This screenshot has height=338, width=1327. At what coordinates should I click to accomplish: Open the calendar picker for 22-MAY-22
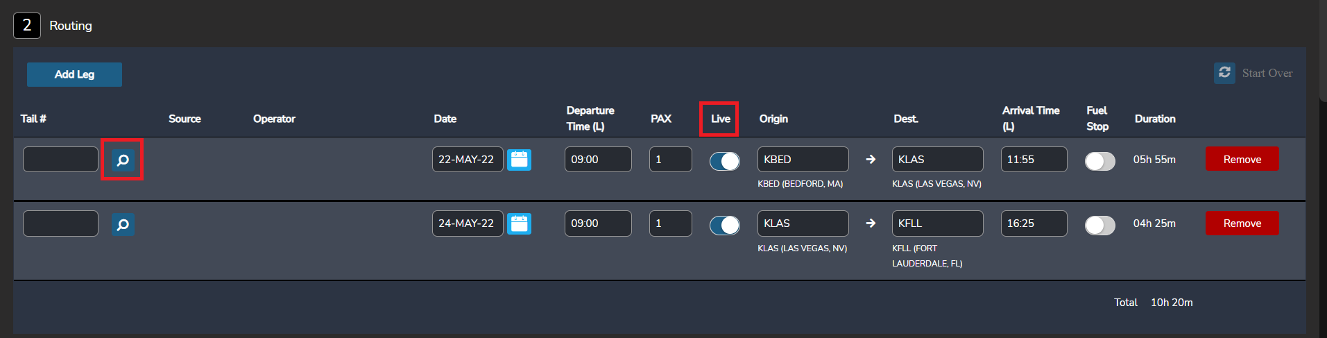[519, 160]
